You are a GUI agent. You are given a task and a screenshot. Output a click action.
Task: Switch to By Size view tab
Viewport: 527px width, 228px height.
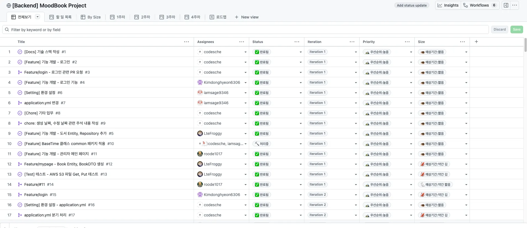pyautogui.click(x=91, y=17)
